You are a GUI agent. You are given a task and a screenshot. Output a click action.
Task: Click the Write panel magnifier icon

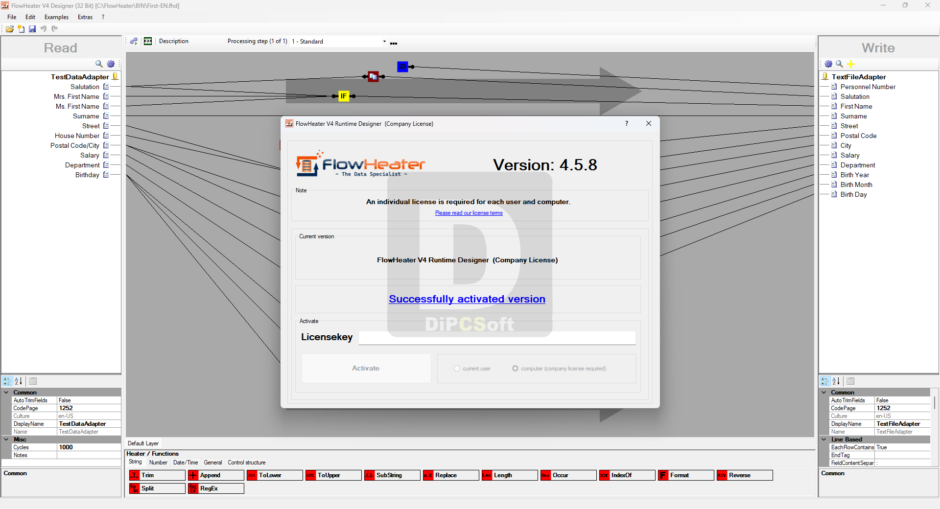[x=839, y=64]
